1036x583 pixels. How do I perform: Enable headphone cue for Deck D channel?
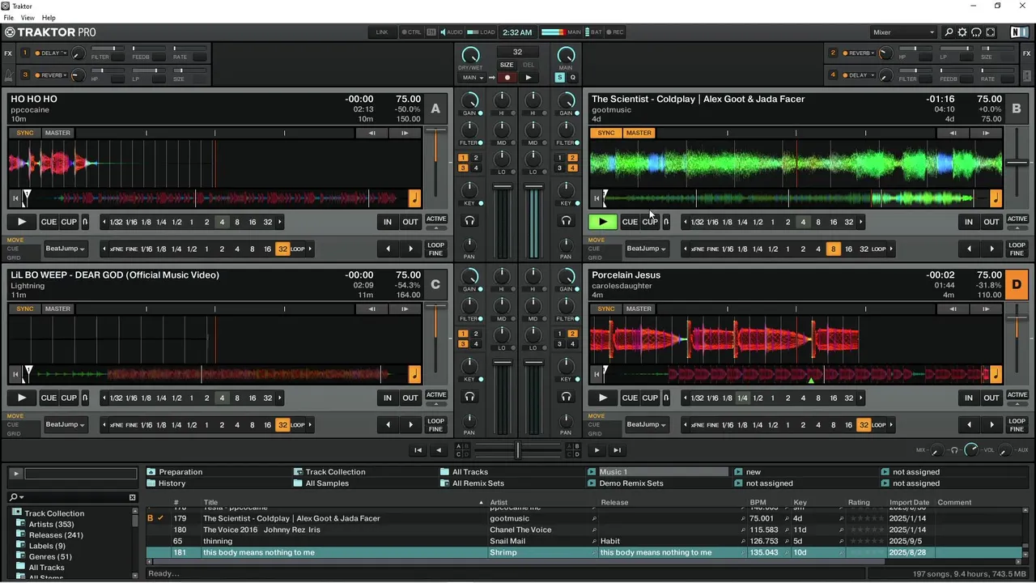pos(566,396)
